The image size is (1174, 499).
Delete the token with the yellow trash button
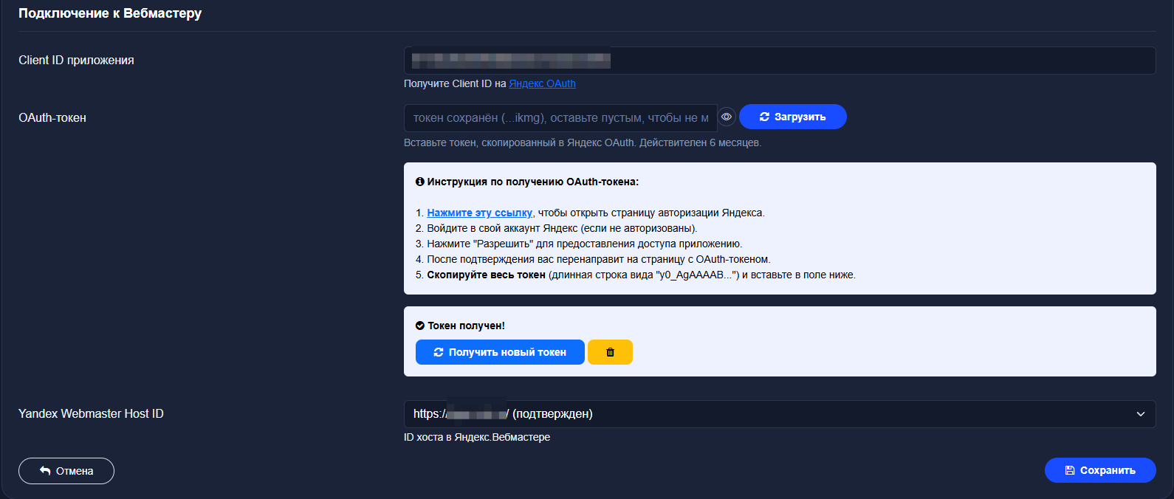click(610, 352)
